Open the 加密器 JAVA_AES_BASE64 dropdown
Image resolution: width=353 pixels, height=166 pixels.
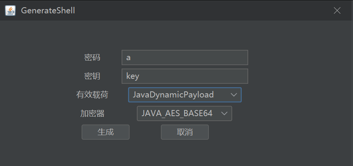pyautogui.click(x=185, y=113)
